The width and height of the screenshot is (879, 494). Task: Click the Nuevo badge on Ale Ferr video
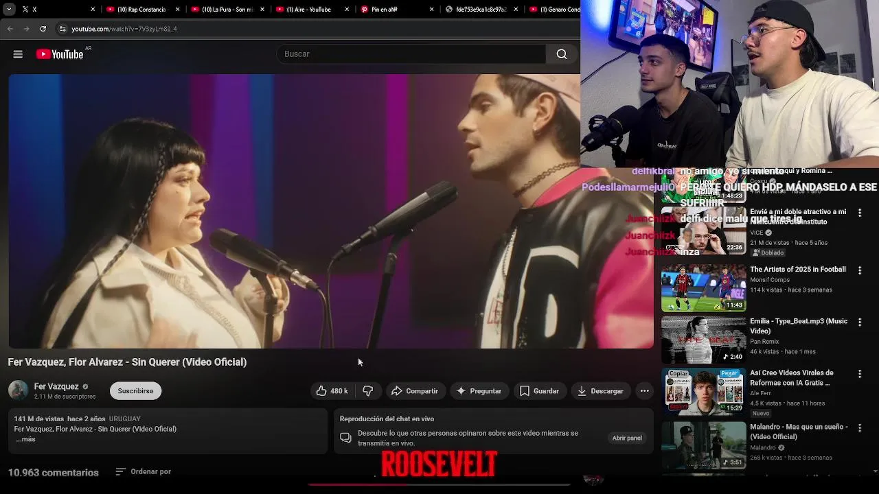(x=761, y=414)
